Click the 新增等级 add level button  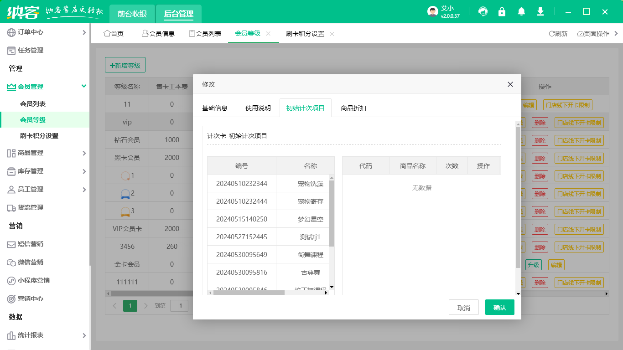tap(125, 65)
